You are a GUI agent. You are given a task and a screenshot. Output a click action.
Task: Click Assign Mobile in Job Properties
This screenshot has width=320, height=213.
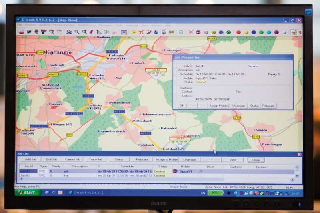(x=218, y=106)
